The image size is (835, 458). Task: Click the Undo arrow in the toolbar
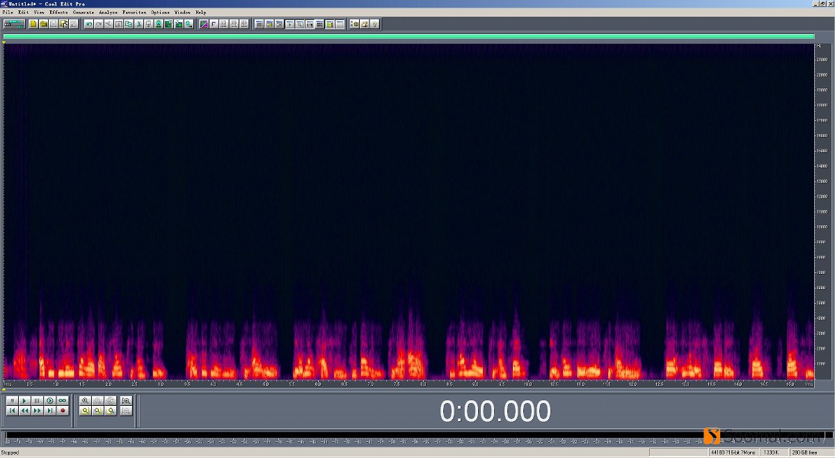88,24
